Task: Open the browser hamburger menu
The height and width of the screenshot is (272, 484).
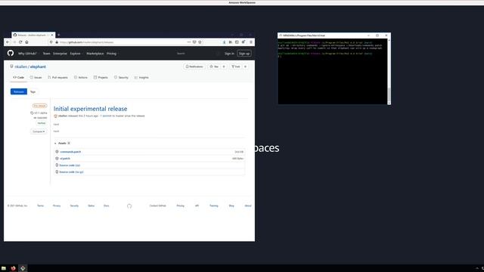Action: (x=251, y=42)
